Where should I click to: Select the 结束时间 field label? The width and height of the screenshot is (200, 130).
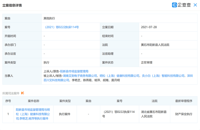(x=108, y=36)
